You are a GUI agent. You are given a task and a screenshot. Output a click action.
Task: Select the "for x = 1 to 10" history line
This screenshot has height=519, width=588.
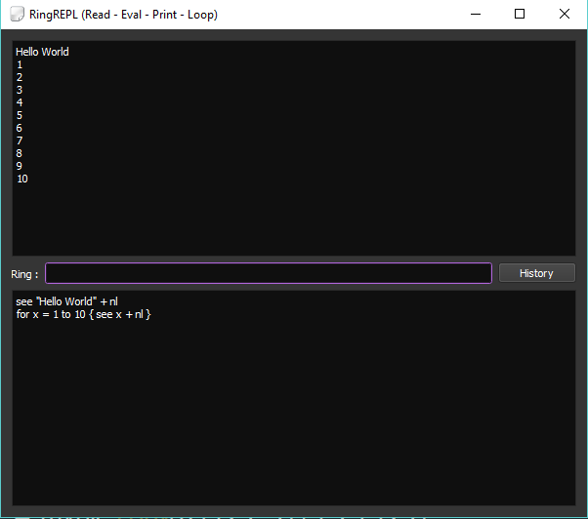(83, 314)
